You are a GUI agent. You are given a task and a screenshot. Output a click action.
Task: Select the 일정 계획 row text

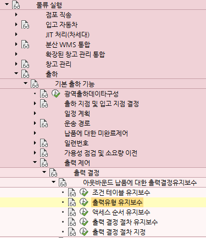77,114
